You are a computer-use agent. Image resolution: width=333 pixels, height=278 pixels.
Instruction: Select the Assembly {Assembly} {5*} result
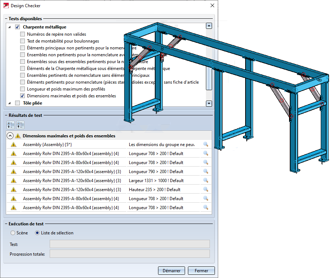click(72, 144)
